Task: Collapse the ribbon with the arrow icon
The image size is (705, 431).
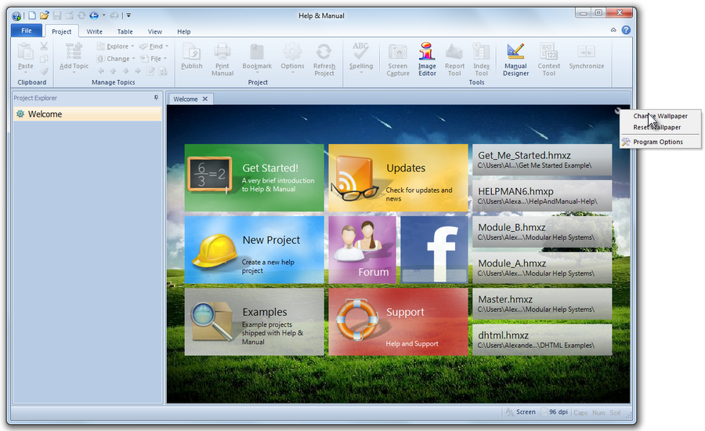Action: click(613, 30)
